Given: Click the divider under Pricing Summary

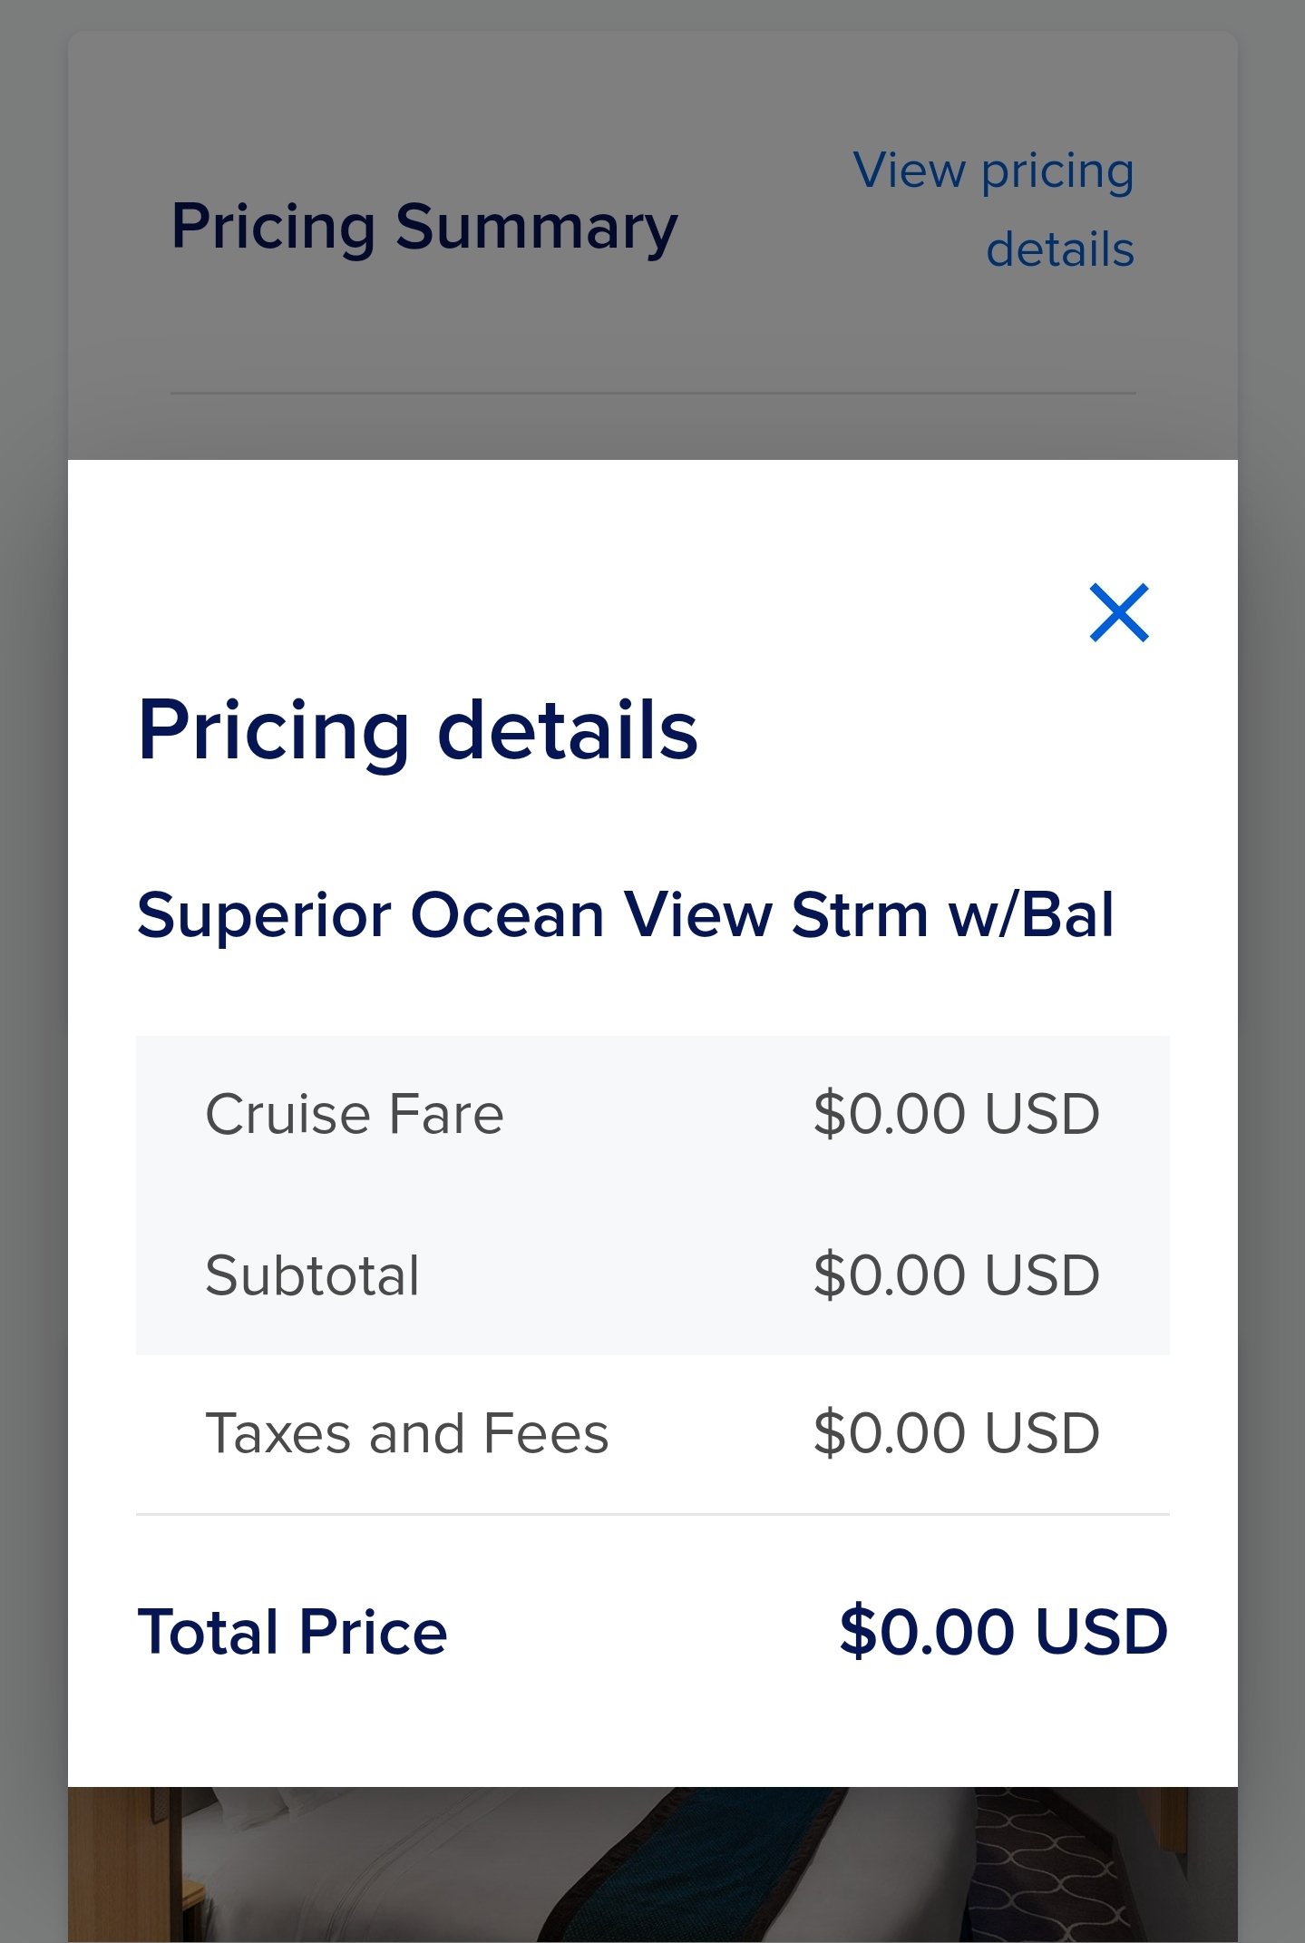Looking at the screenshot, I should [653, 394].
